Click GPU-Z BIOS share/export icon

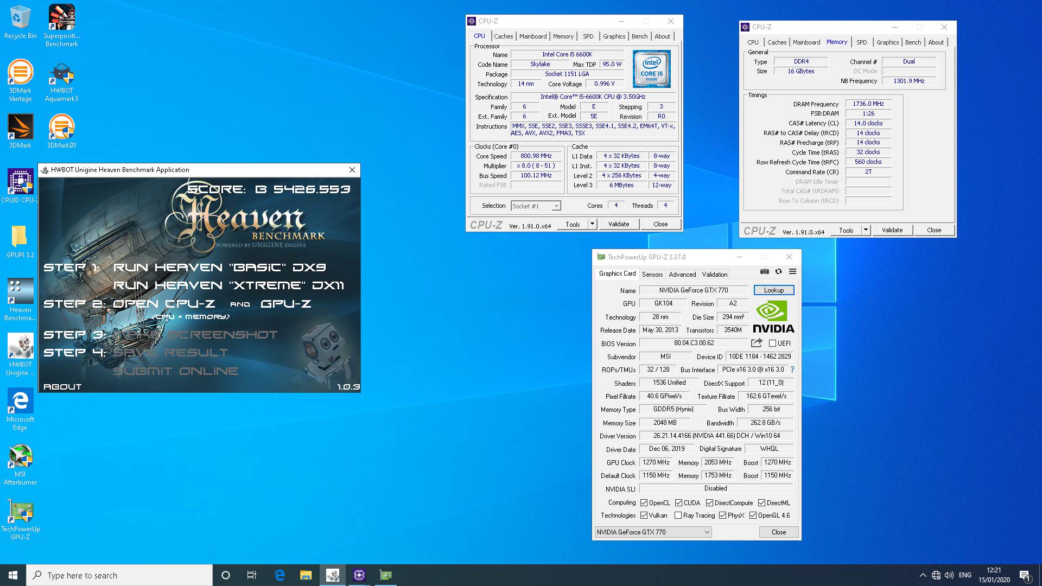[757, 343]
